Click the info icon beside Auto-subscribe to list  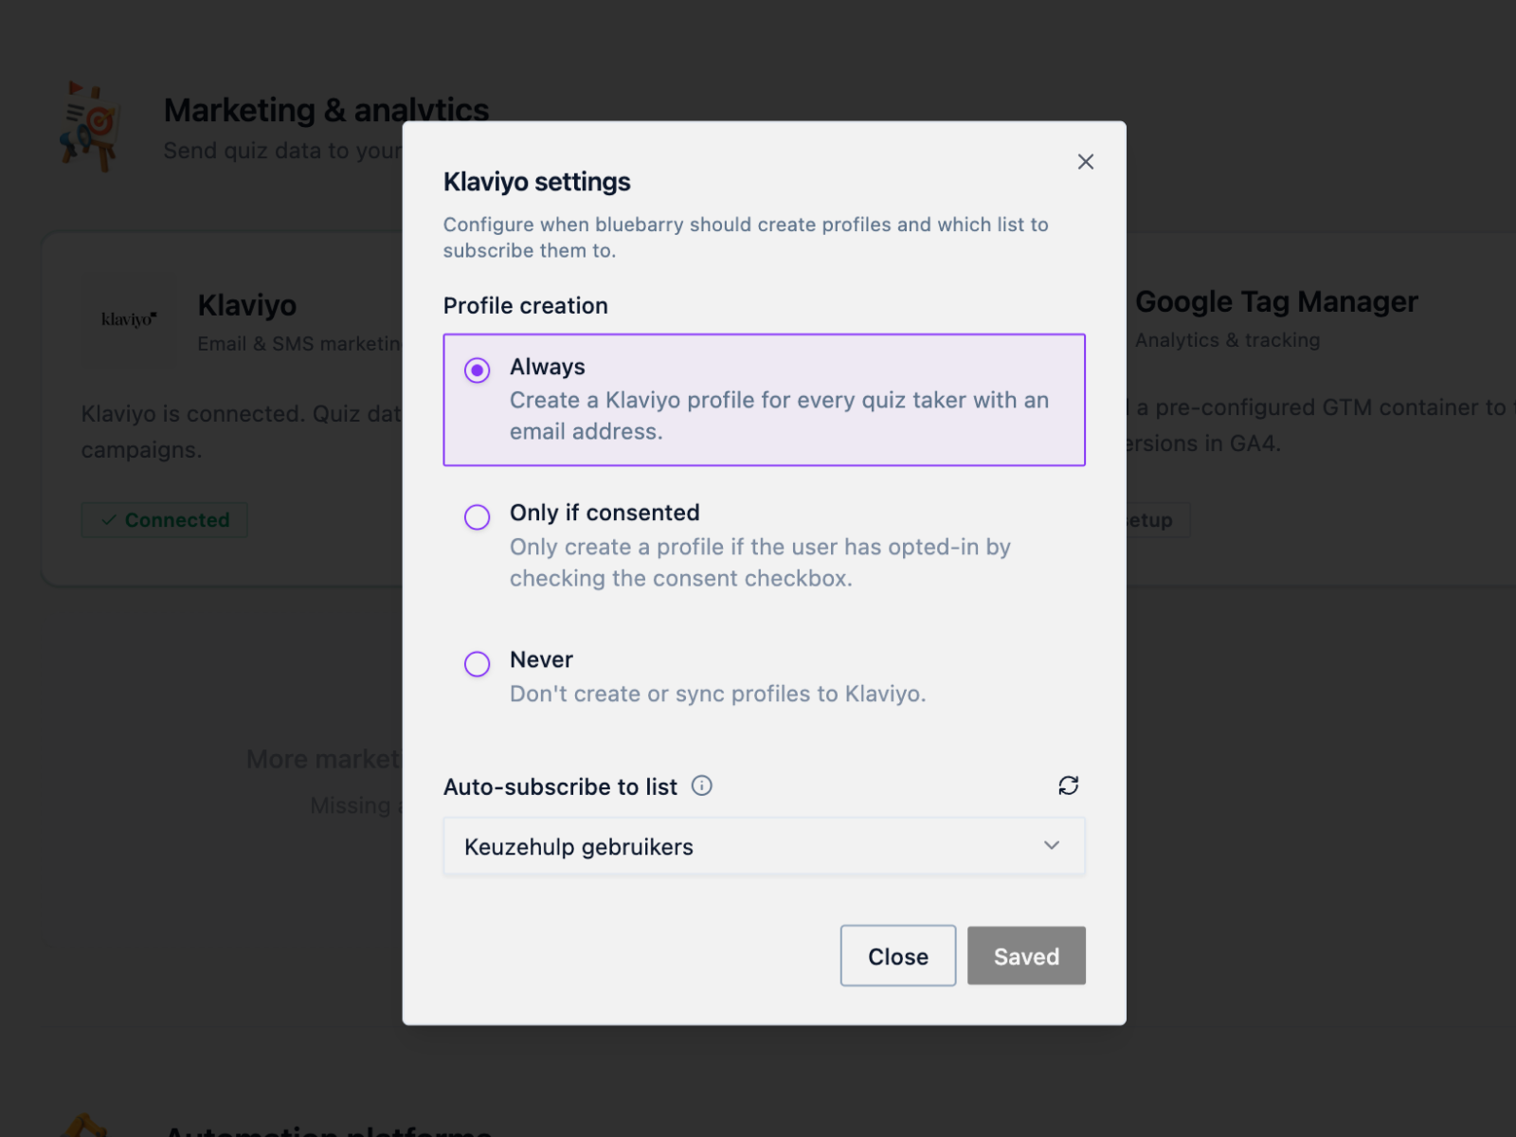pos(701,785)
